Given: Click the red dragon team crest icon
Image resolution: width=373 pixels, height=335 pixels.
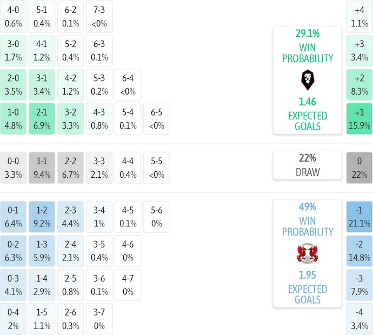Looking at the screenshot, I should 308,253.
